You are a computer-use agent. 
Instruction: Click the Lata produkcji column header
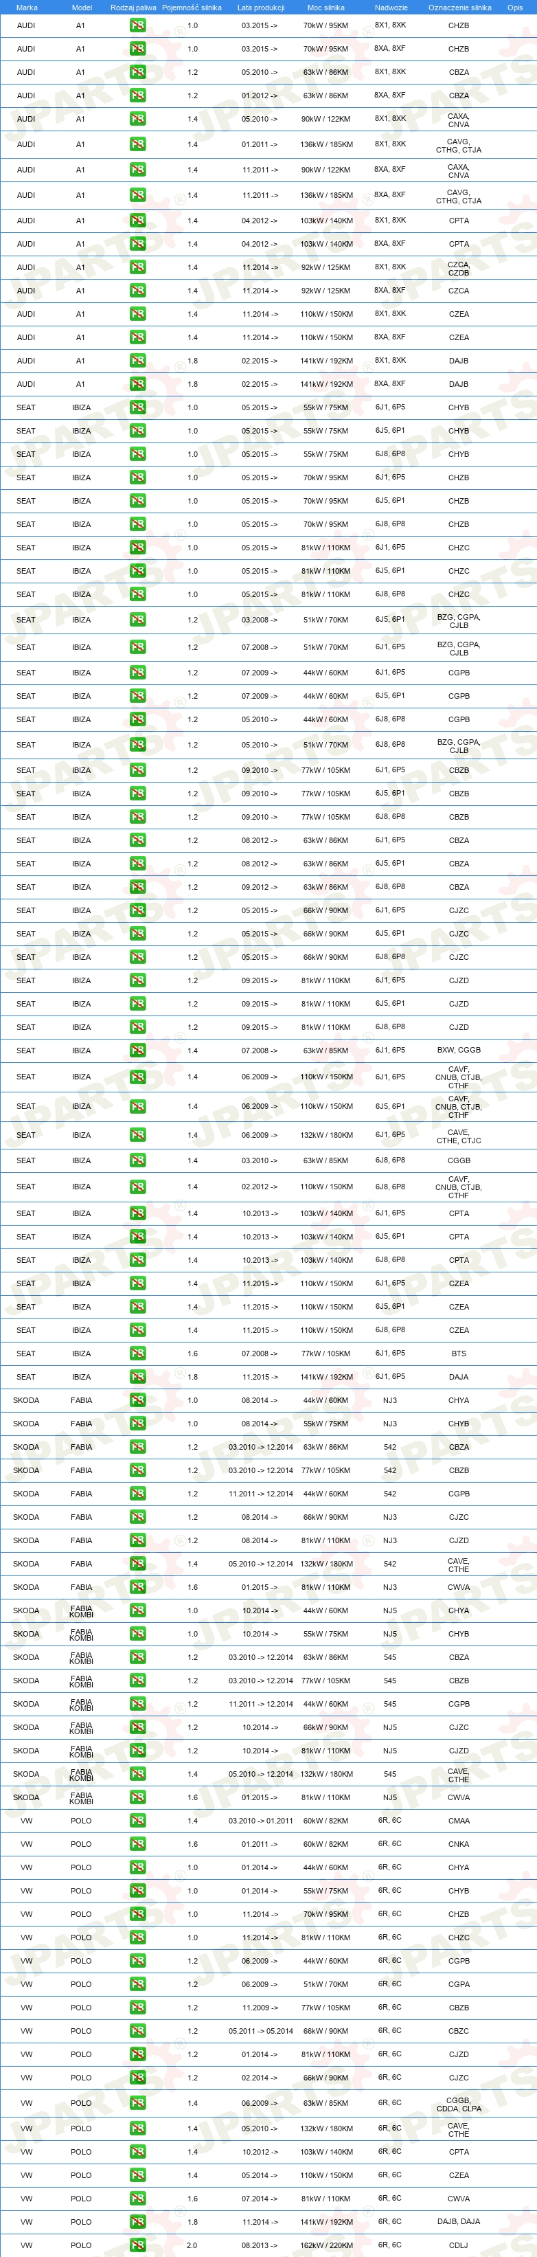pyautogui.click(x=261, y=7)
